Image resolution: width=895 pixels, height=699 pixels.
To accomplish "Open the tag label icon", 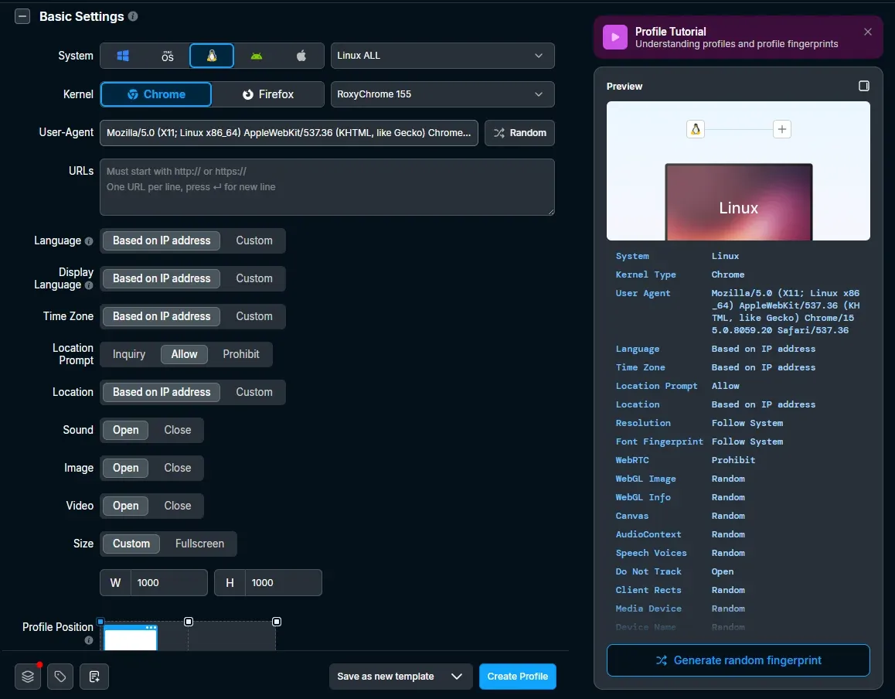I will (60, 677).
